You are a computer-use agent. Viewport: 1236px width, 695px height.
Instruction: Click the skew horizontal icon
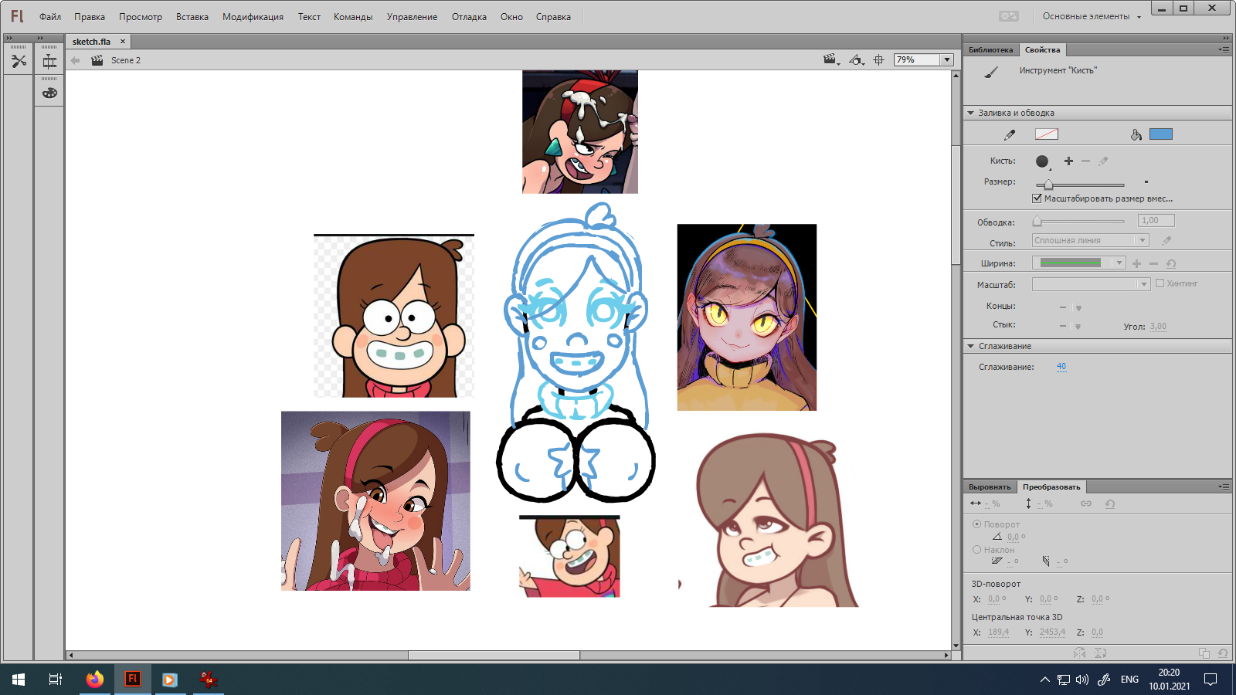[997, 561]
